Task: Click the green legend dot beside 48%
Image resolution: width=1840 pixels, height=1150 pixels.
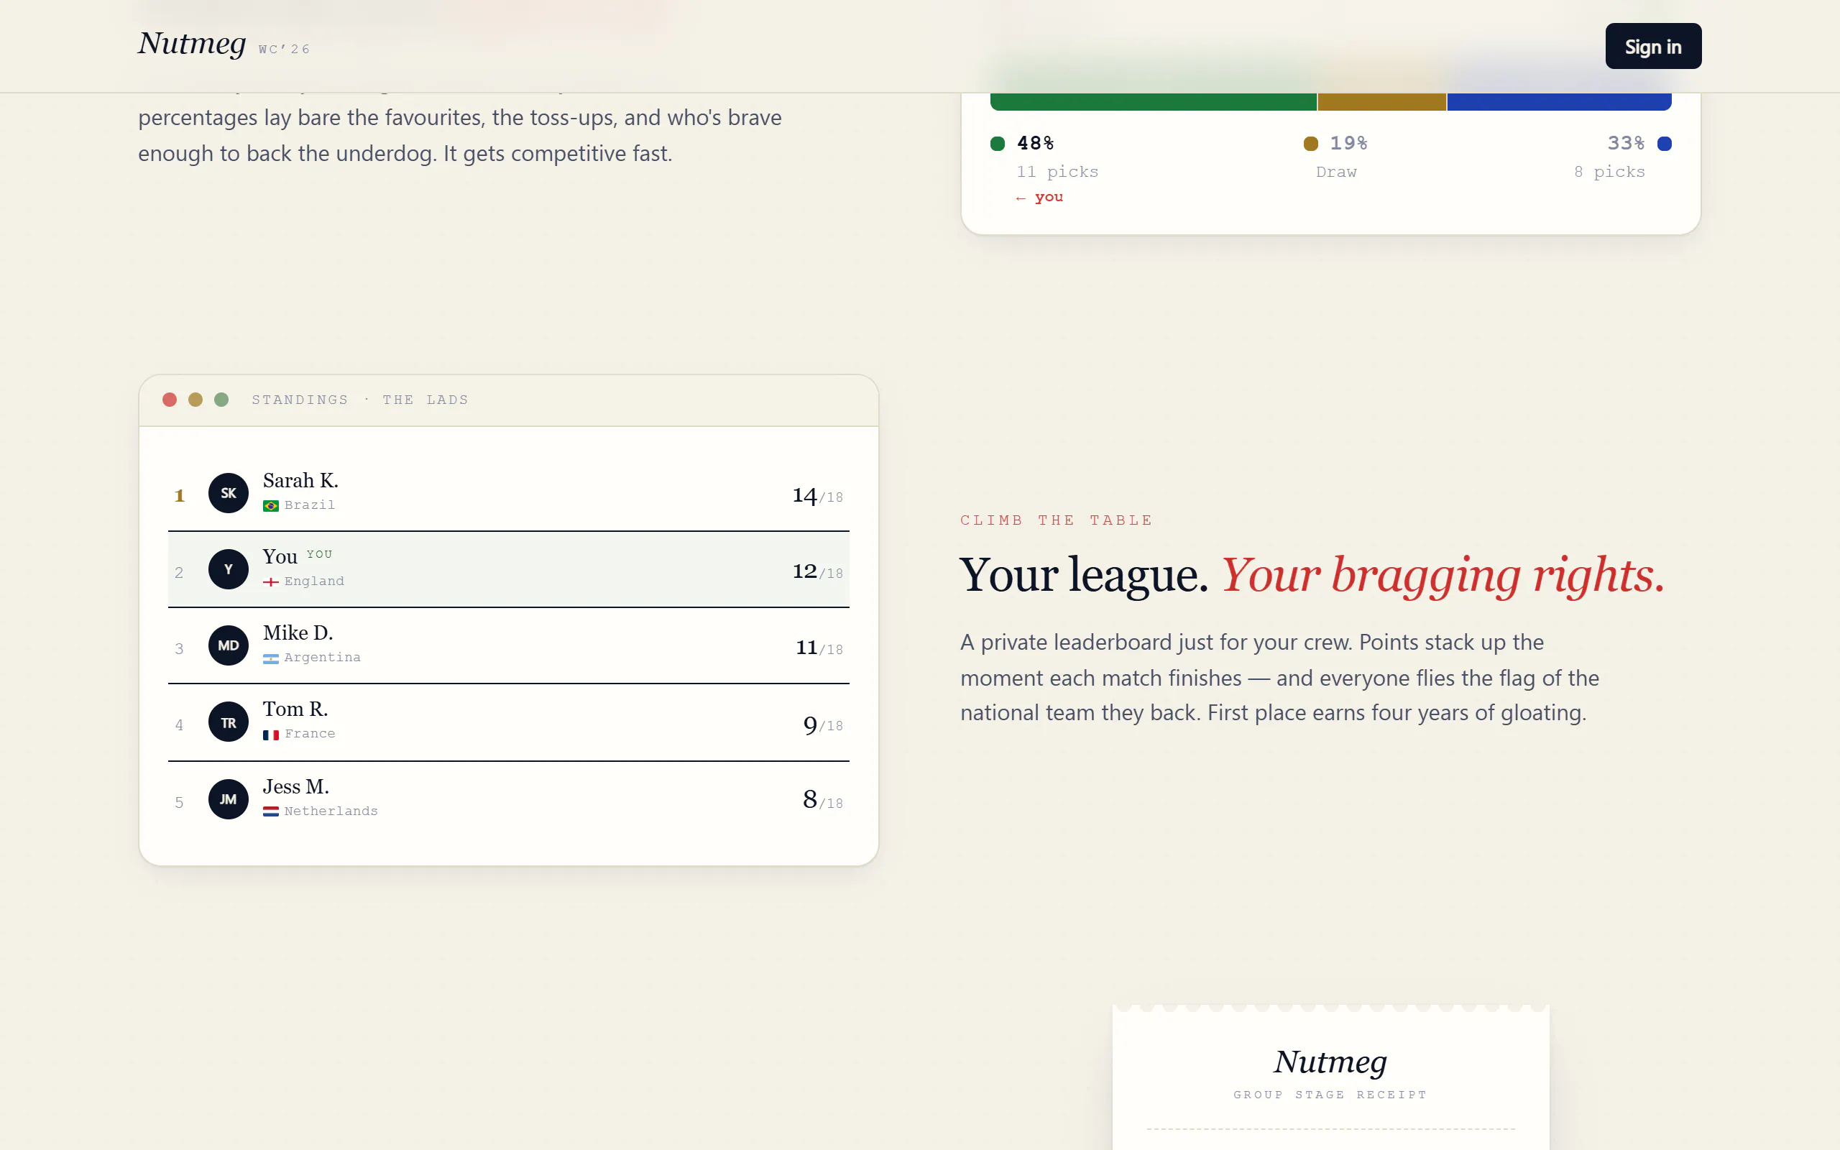Action: [x=998, y=144]
